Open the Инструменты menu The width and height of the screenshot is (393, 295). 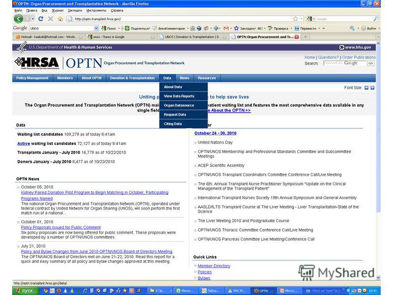96,10
